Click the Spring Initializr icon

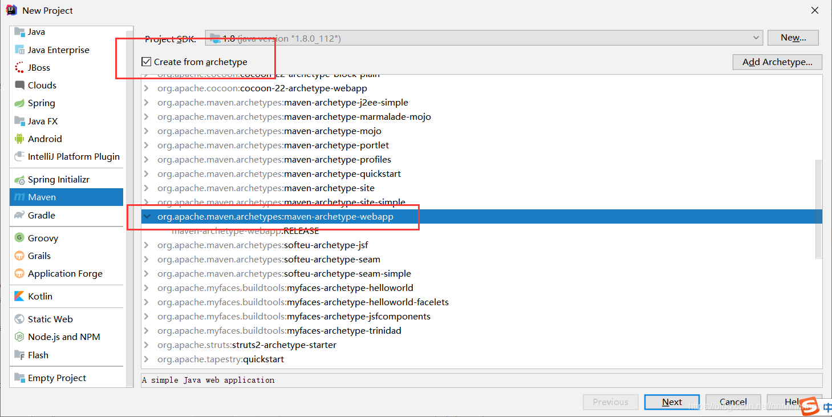[x=19, y=180]
